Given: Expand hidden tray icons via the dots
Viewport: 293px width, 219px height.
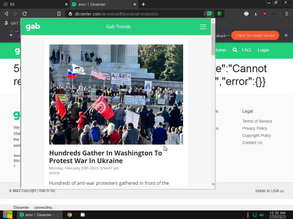Looking at the screenshot, I should [x=248, y=215].
